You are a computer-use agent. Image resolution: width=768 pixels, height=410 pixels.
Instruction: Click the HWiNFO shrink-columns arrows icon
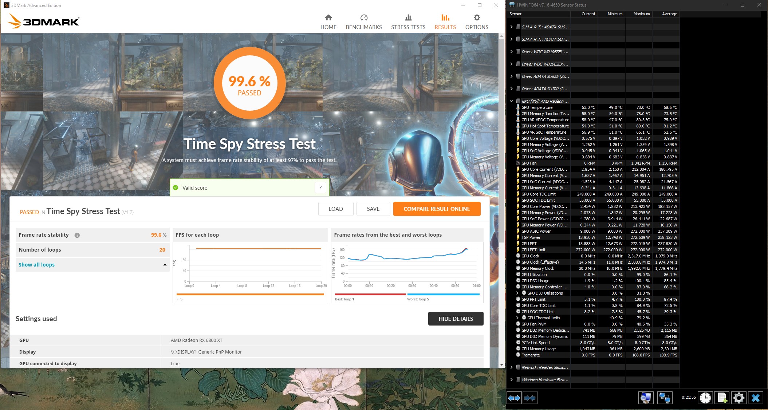[x=530, y=398]
